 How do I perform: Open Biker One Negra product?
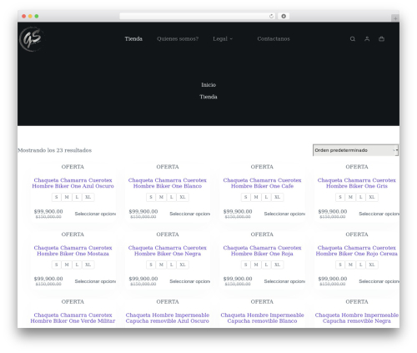tap(168, 250)
